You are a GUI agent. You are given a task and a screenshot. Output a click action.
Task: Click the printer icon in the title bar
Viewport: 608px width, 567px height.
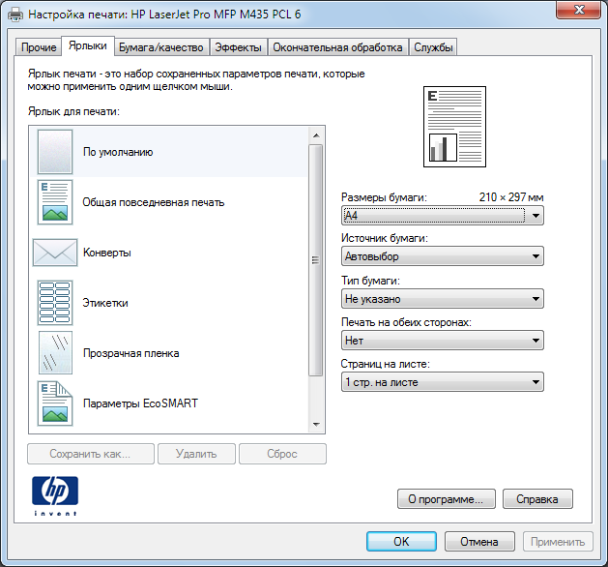coord(15,15)
